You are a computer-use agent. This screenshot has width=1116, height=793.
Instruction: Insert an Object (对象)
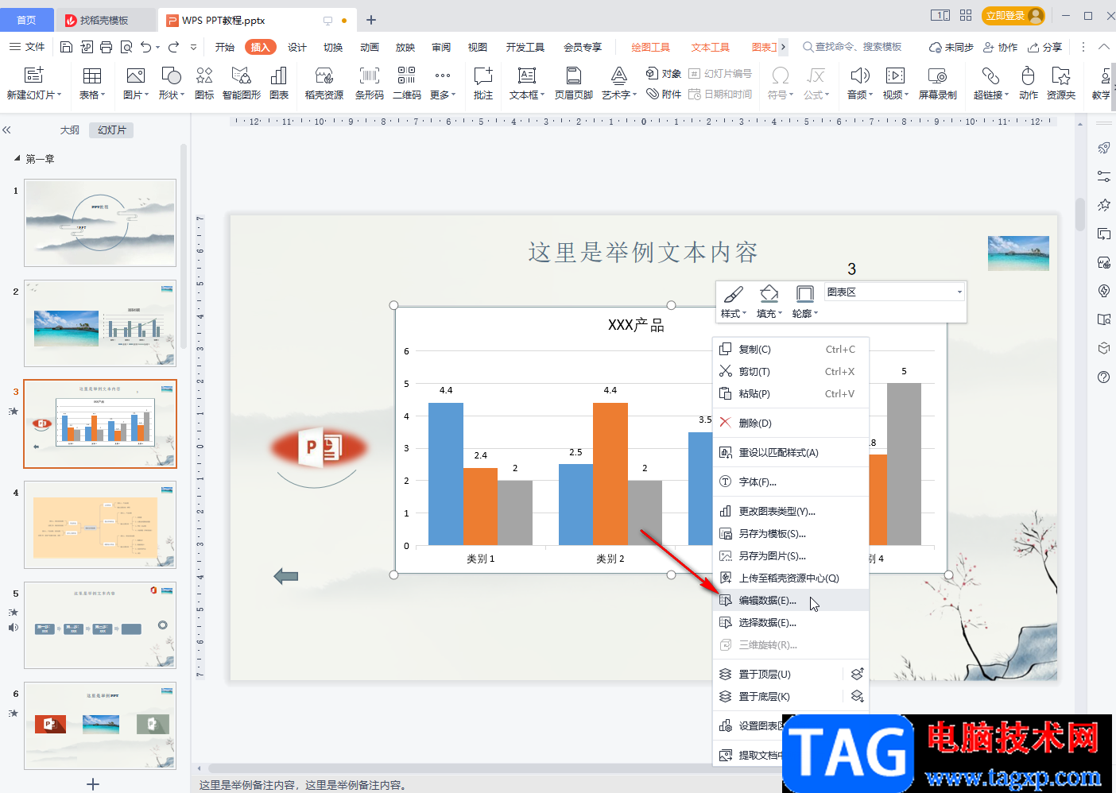click(664, 73)
